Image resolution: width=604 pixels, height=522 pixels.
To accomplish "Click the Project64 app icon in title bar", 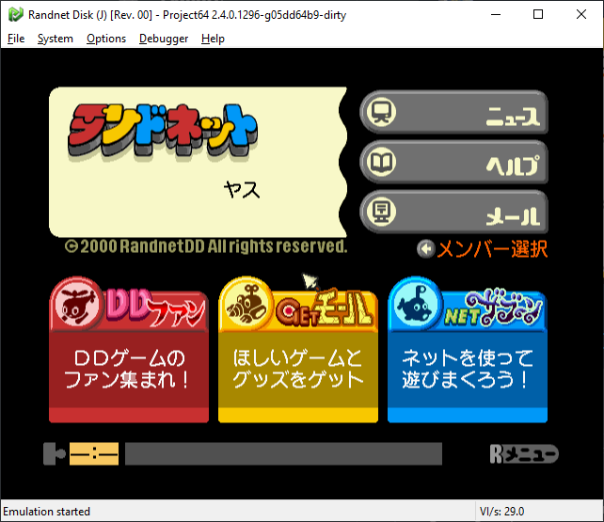I will click(15, 15).
